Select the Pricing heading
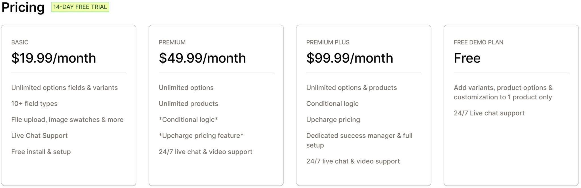 click(23, 7)
